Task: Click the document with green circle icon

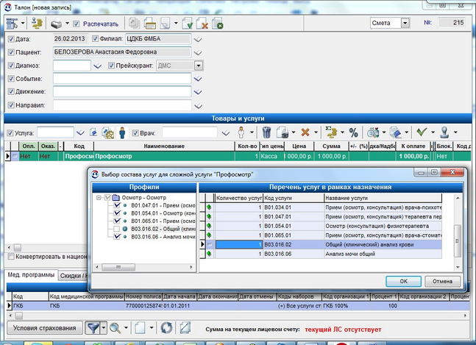Action: 218,24
